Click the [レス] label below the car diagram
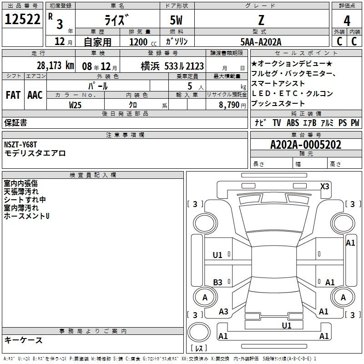Image resolution: width=364 pixels, height=364 pixels. (199, 349)
